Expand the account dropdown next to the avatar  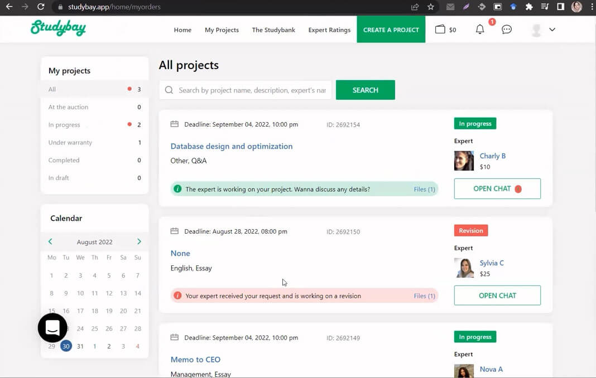tap(552, 30)
